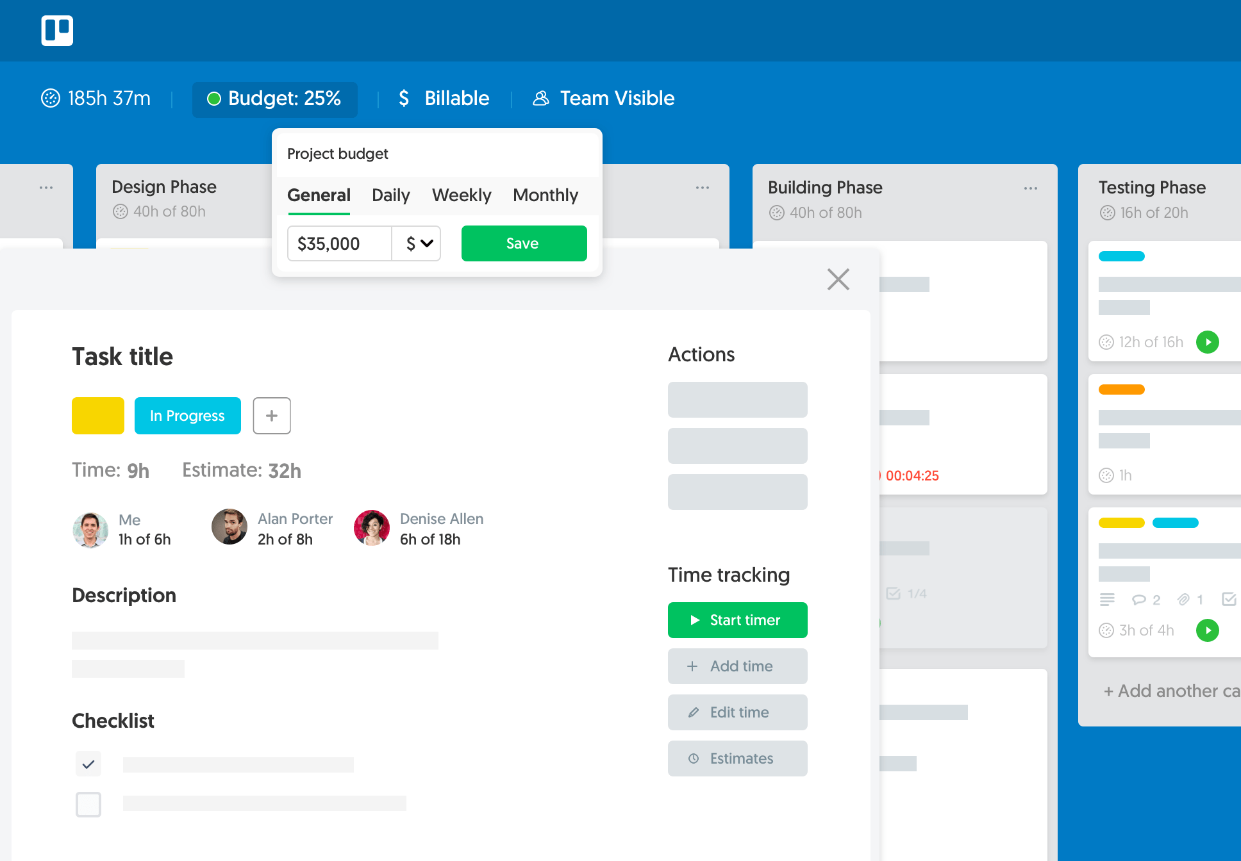
Task: Click the Estimates clock icon
Action: 693,758
